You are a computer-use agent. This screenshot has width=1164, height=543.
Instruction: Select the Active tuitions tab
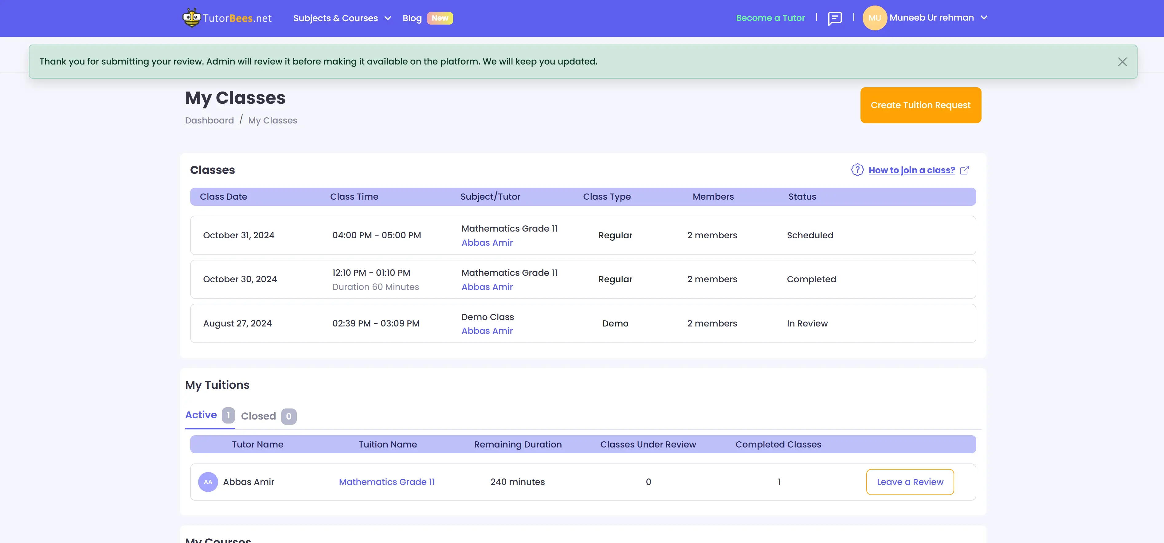click(201, 415)
